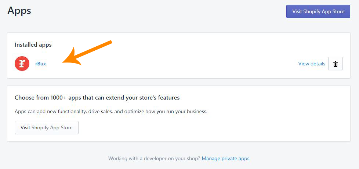The width and height of the screenshot is (359, 169).
Task: Click the purple Visit Shopify App Store button
Action: [318, 11]
